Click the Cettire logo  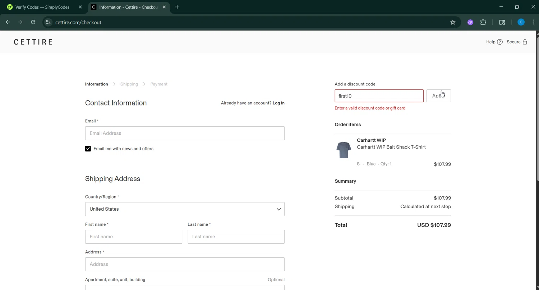click(x=33, y=42)
